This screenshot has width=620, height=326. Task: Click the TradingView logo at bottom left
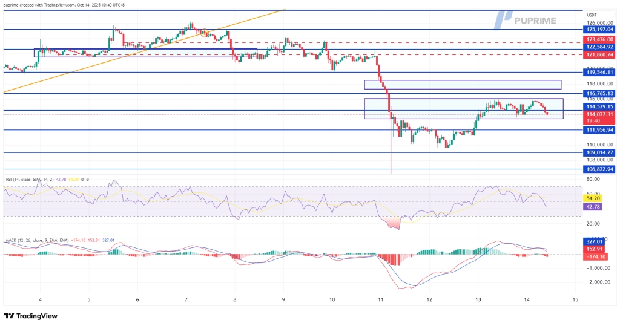pyautogui.click(x=30, y=316)
